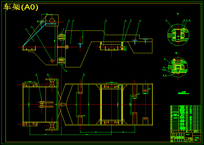Click the upper hinge detail circle in side view
This screenshot has height=145, width=204.
(x=61, y=37)
